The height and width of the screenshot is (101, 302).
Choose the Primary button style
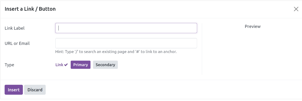click(81, 65)
